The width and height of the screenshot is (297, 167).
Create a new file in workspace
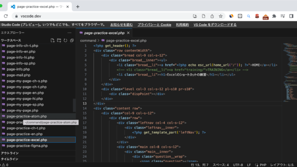click(x=52, y=40)
